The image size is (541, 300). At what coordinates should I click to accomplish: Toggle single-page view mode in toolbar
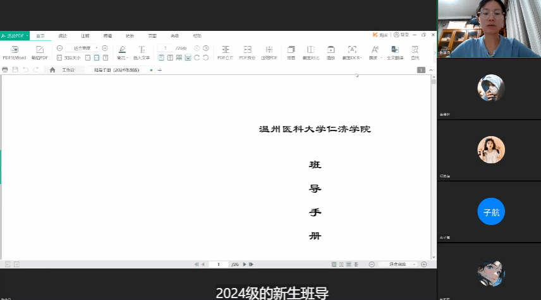point(161,57)
